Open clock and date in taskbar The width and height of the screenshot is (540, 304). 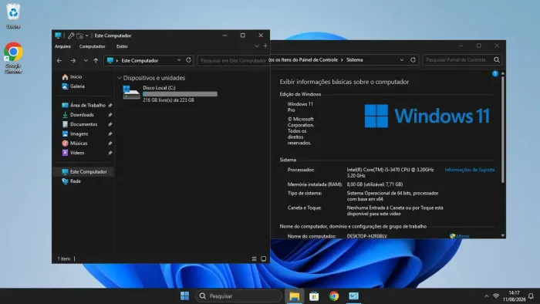514,296
